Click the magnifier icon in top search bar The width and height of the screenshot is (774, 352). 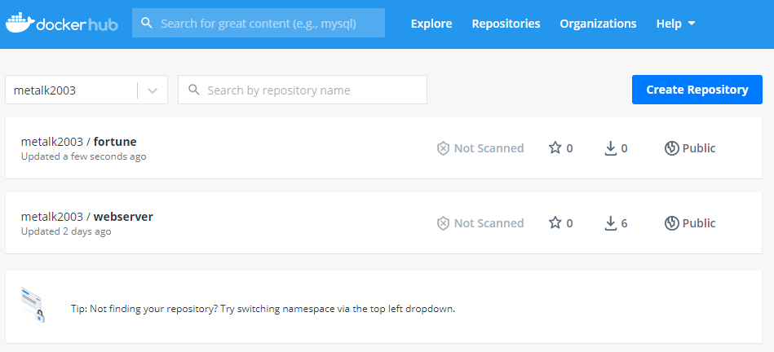point(147,23)
